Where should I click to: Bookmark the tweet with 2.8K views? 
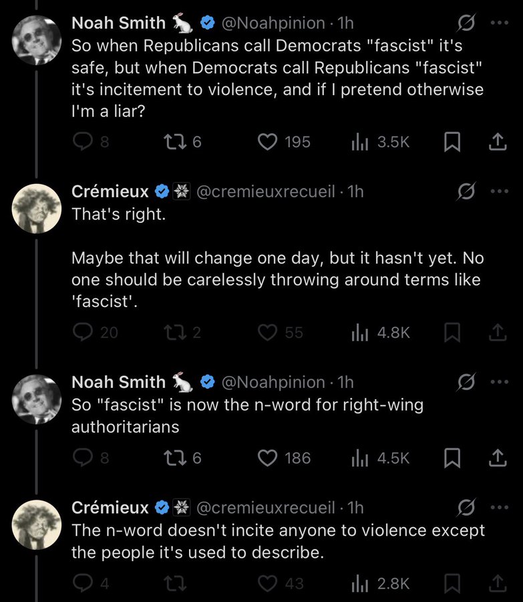pos(452,583)
